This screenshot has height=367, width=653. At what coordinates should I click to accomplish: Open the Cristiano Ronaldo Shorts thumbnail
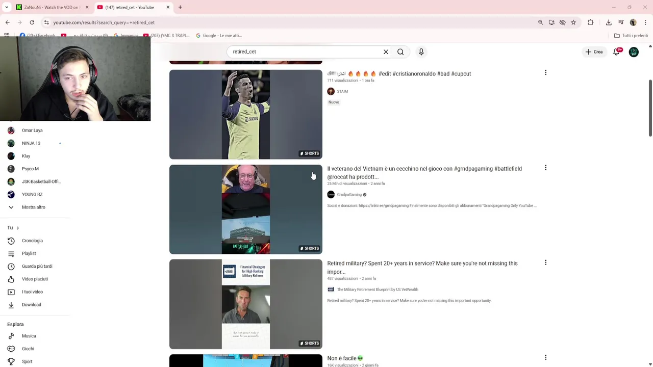246,114
